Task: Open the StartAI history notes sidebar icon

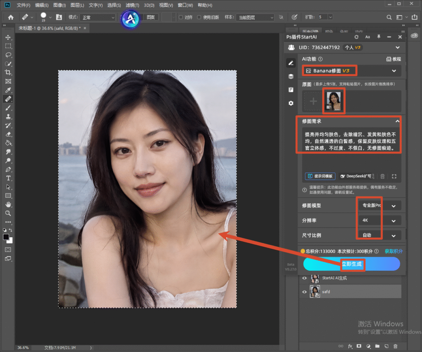Action: click(291, 90)
